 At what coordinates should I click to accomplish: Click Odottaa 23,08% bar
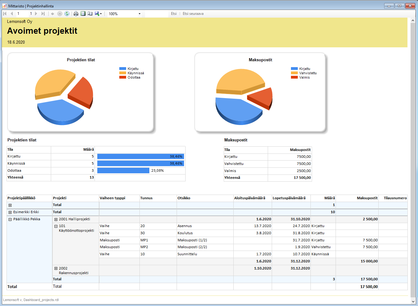click(123, 170)
